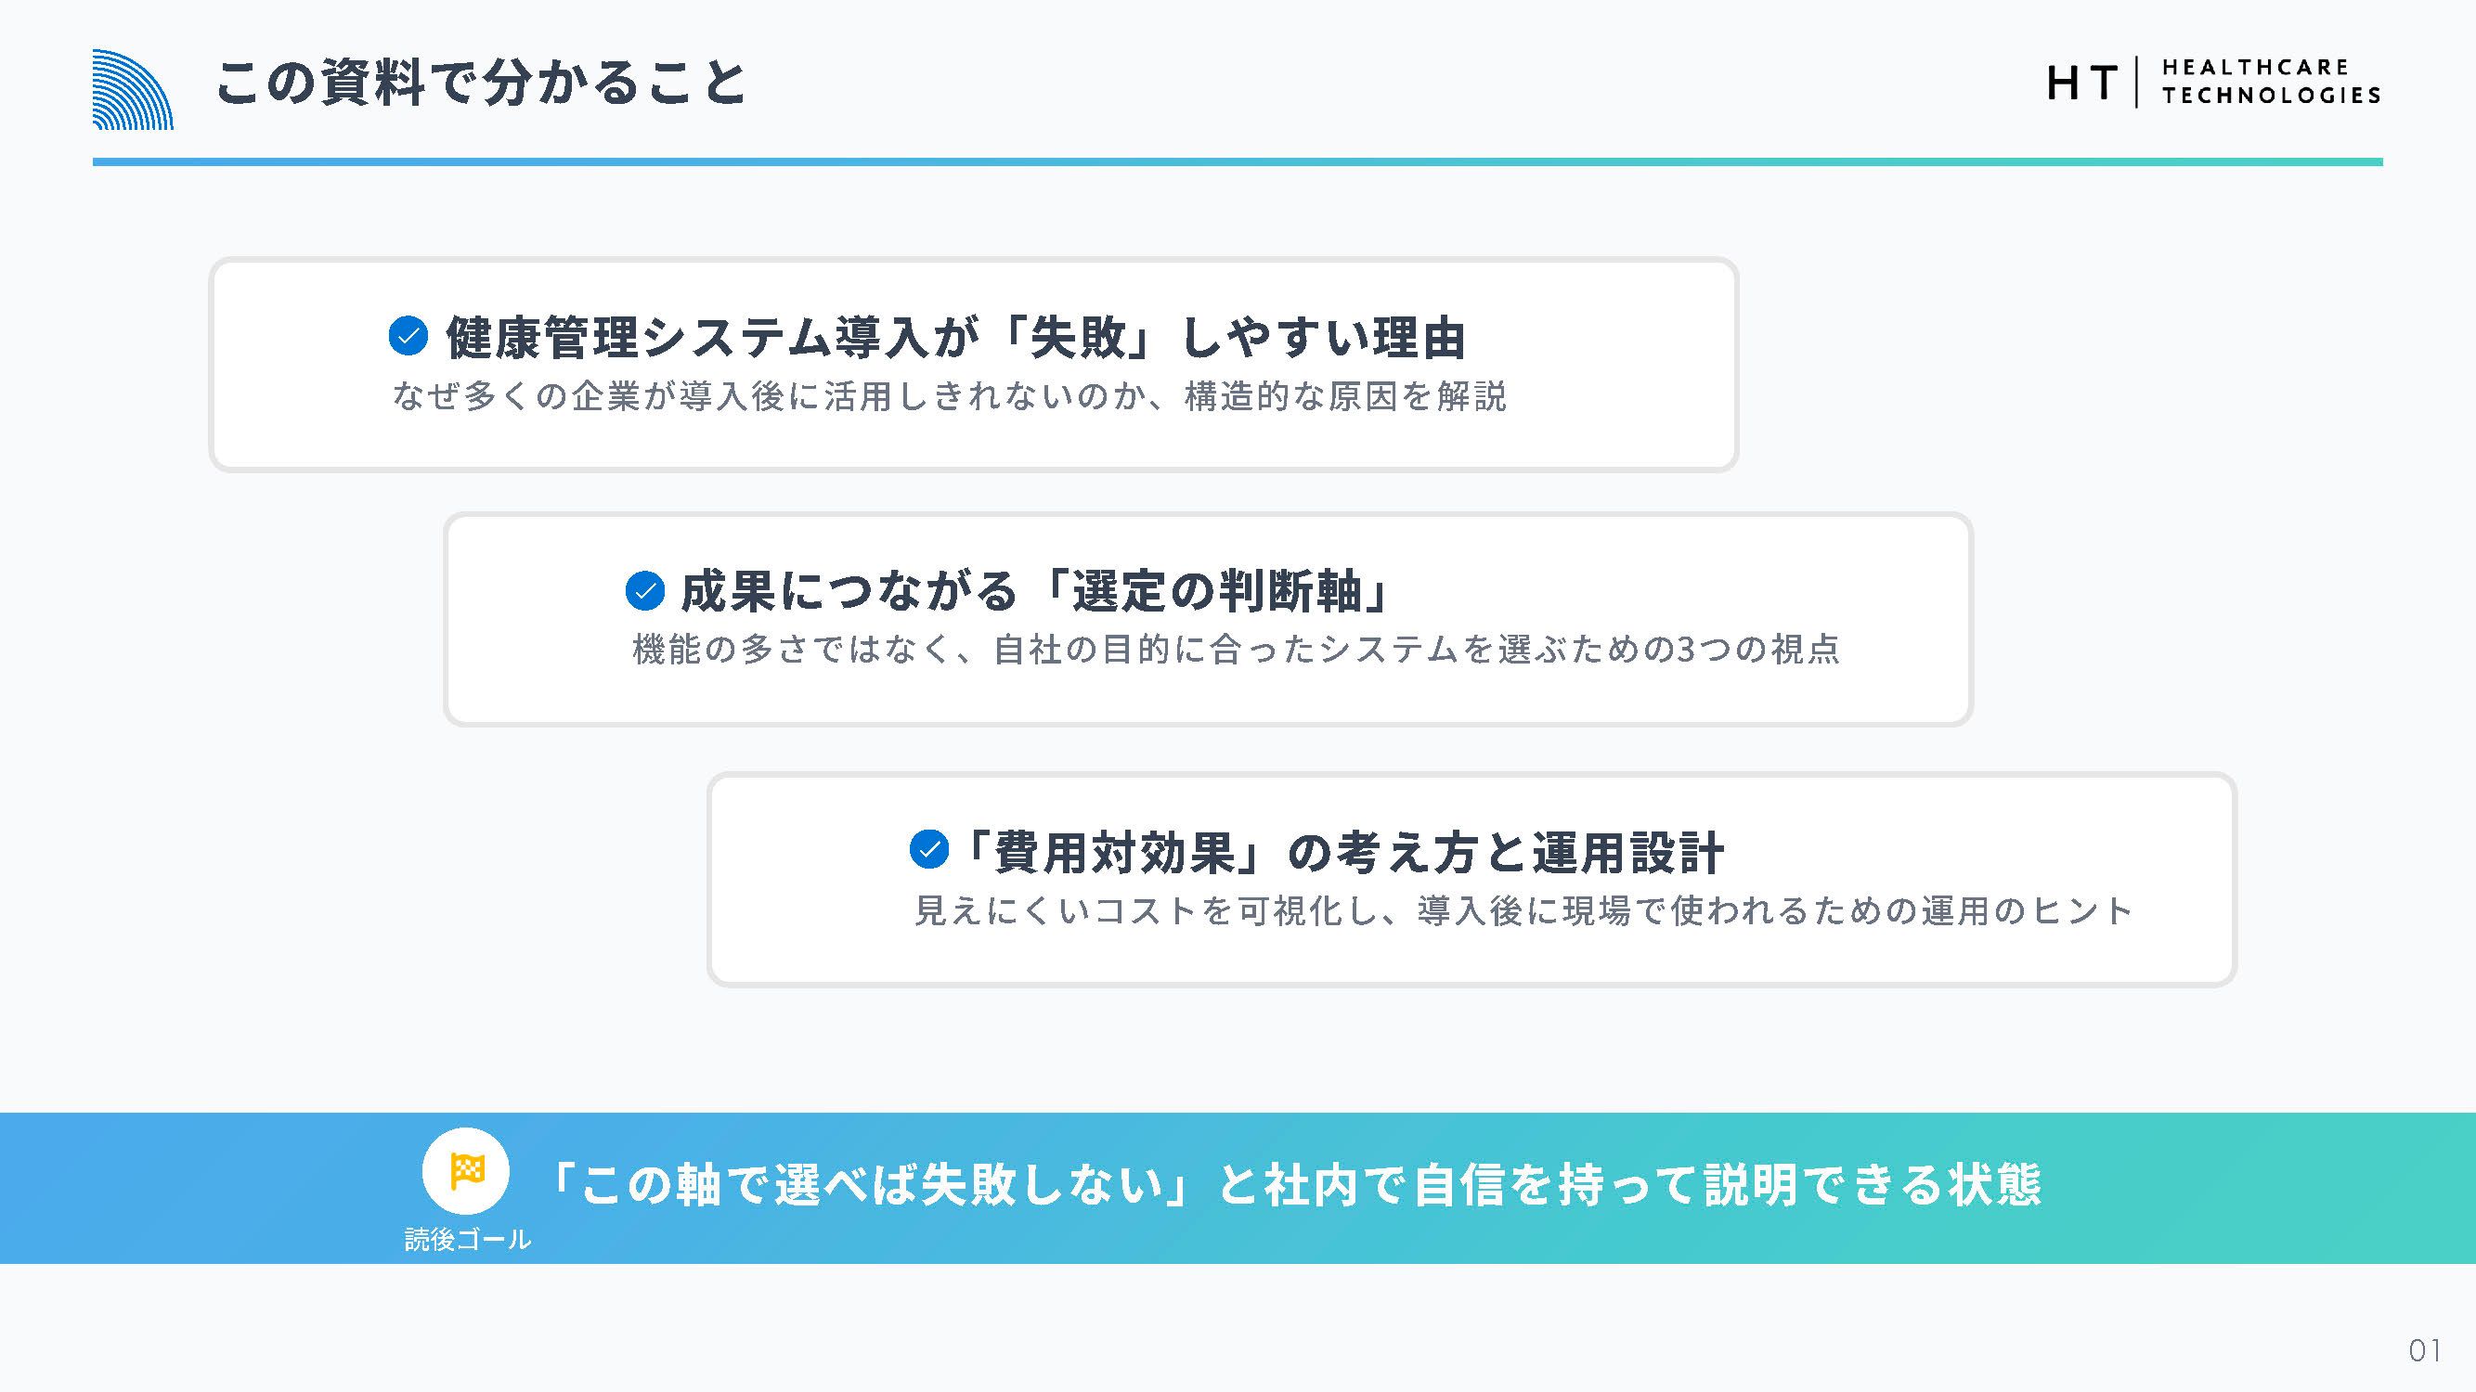The image size is (2476, 1392).
Task: Click the gradient divider line under the title
Action: pyautogui.click(x=1237, y=162)
